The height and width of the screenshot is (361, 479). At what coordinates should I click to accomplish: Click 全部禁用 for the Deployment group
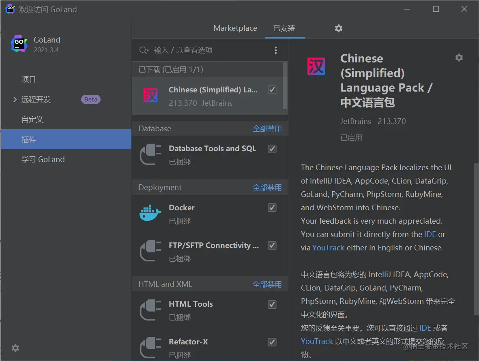click(x=267, y=187)
